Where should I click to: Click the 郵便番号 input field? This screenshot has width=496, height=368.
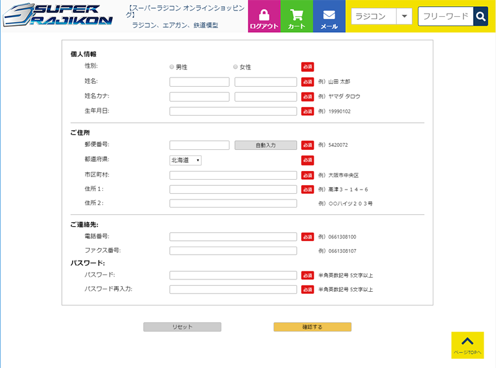(x=199, y=145)
